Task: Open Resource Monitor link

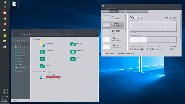Action: pos(125,54)
